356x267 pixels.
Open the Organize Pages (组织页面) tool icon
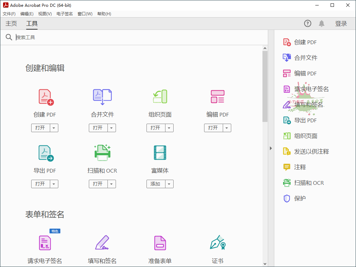point(160,97)
